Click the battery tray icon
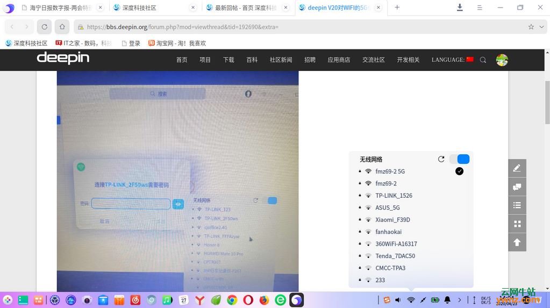Screen dimensions: 550x308 tap(435, 300)
